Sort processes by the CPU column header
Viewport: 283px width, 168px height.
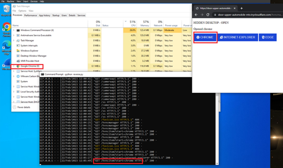(132, 23)
